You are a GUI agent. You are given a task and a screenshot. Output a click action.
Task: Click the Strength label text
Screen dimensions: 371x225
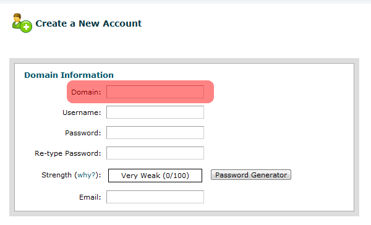pyautogui.click(x=56, y=175)
